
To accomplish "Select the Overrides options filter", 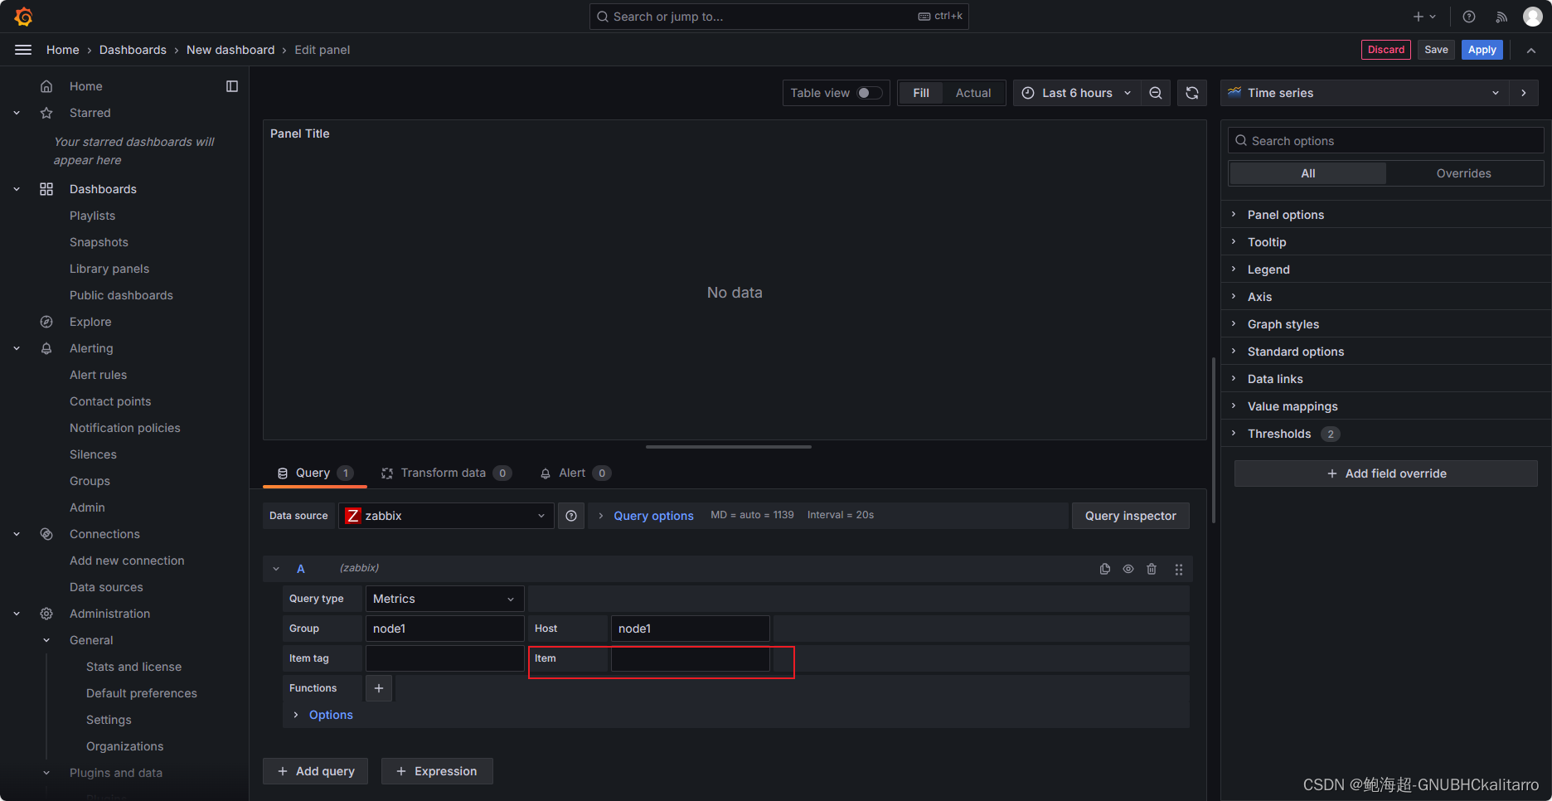I will point(1463,173).
